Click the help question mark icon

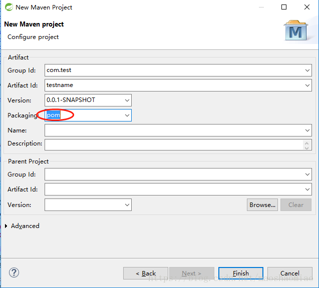(x=14, y=272)
